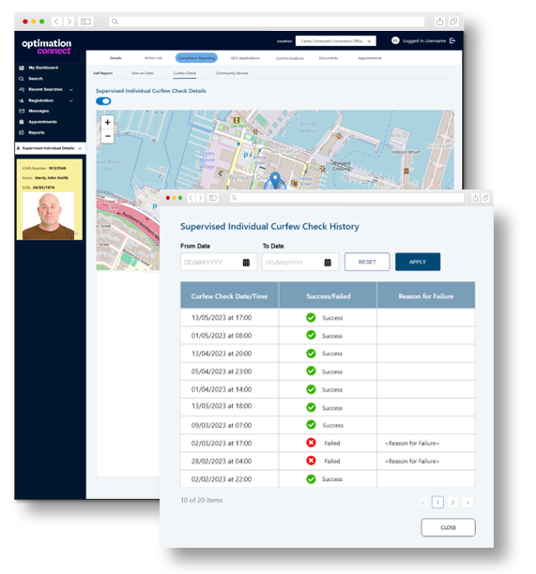Screen dimensions: 536x574
Task: Select the Curfew Check sub-tab
Action: click(185, 73)
